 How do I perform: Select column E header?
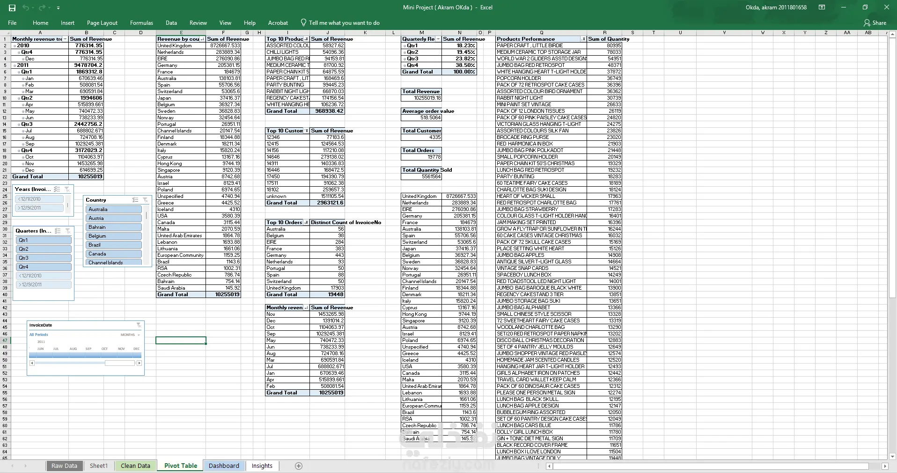coord(181,33)
